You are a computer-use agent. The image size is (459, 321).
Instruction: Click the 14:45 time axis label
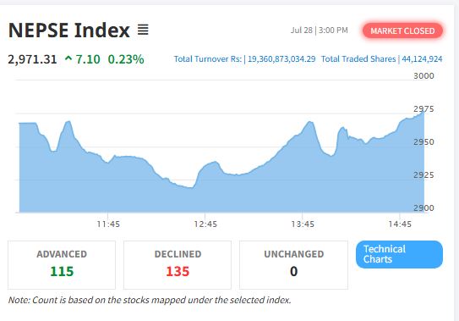tap(400, 224)
